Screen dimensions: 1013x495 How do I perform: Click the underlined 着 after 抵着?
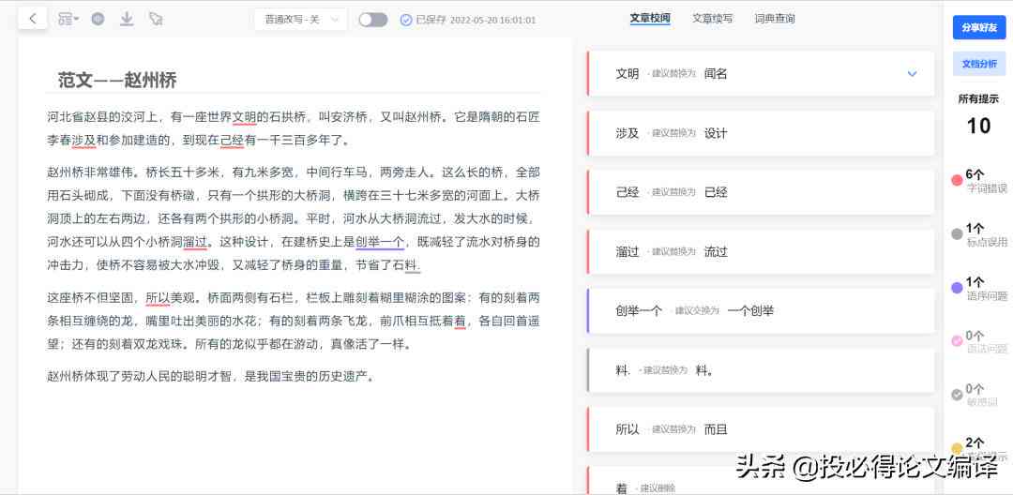tap(460, 320)
